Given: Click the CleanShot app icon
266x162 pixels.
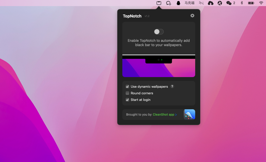Looking at the screenshot, I should [x=189, y=115].
